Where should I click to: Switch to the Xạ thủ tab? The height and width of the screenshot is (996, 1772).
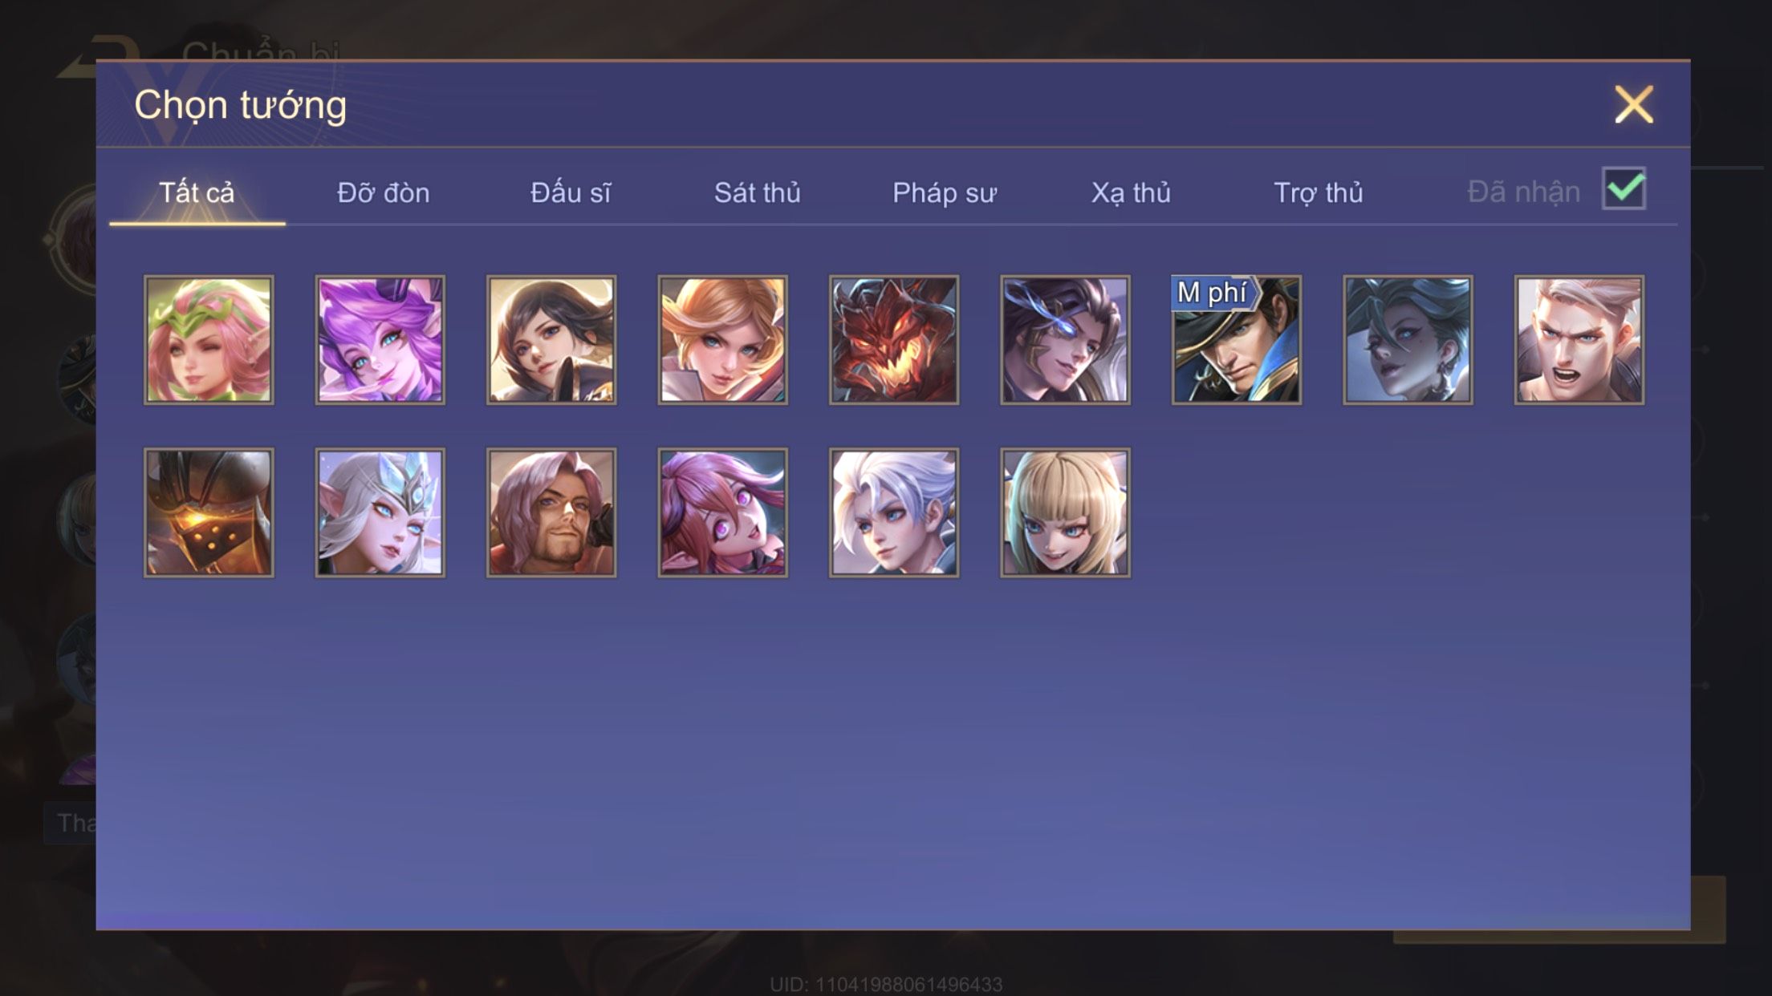pyautogui.click(x=1131, y=192)
